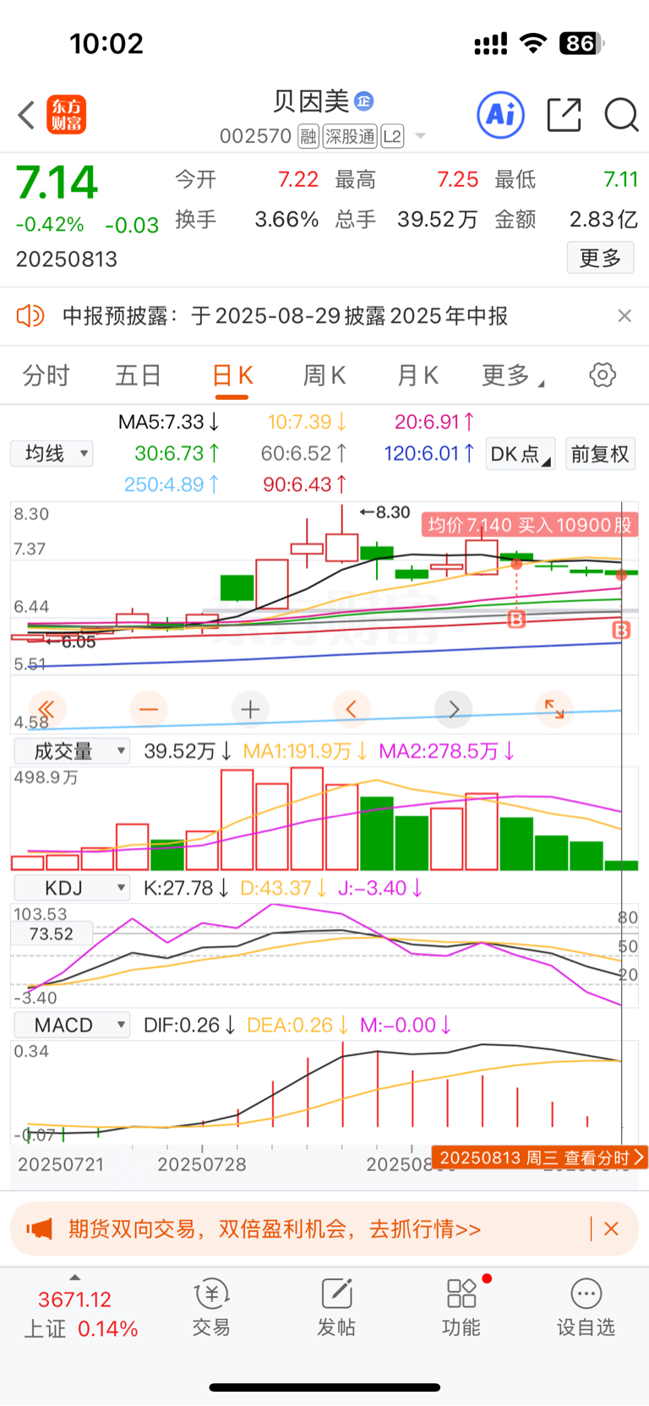Dismiss the 中报预披露 notice
This screenshot has height=1406, width=649.
pyautogui.click(x=624, y=315)
